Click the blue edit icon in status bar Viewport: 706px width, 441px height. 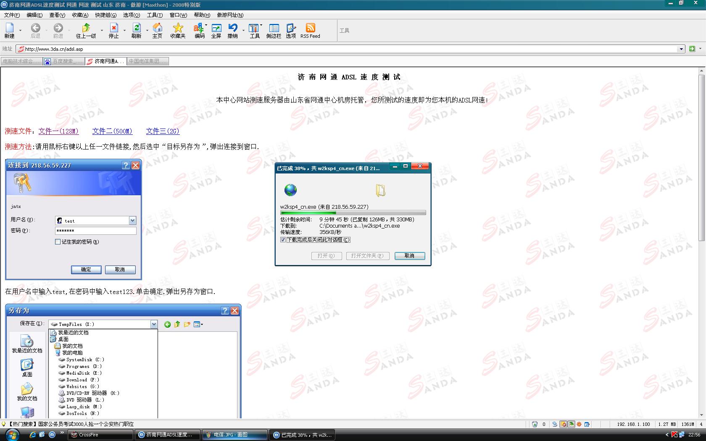click(587, 424)
